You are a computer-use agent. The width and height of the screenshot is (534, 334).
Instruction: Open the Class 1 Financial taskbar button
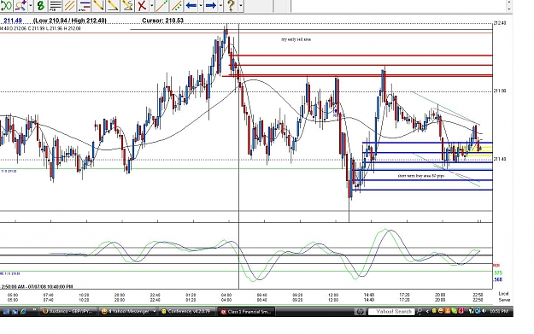coord(246,312)
